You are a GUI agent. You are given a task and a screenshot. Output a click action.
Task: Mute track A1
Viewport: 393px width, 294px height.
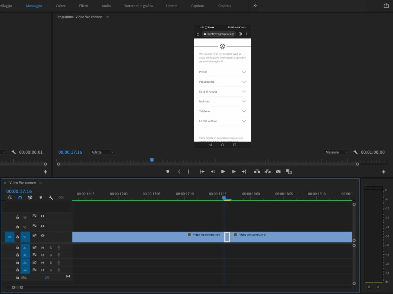(x=43, y=248)
